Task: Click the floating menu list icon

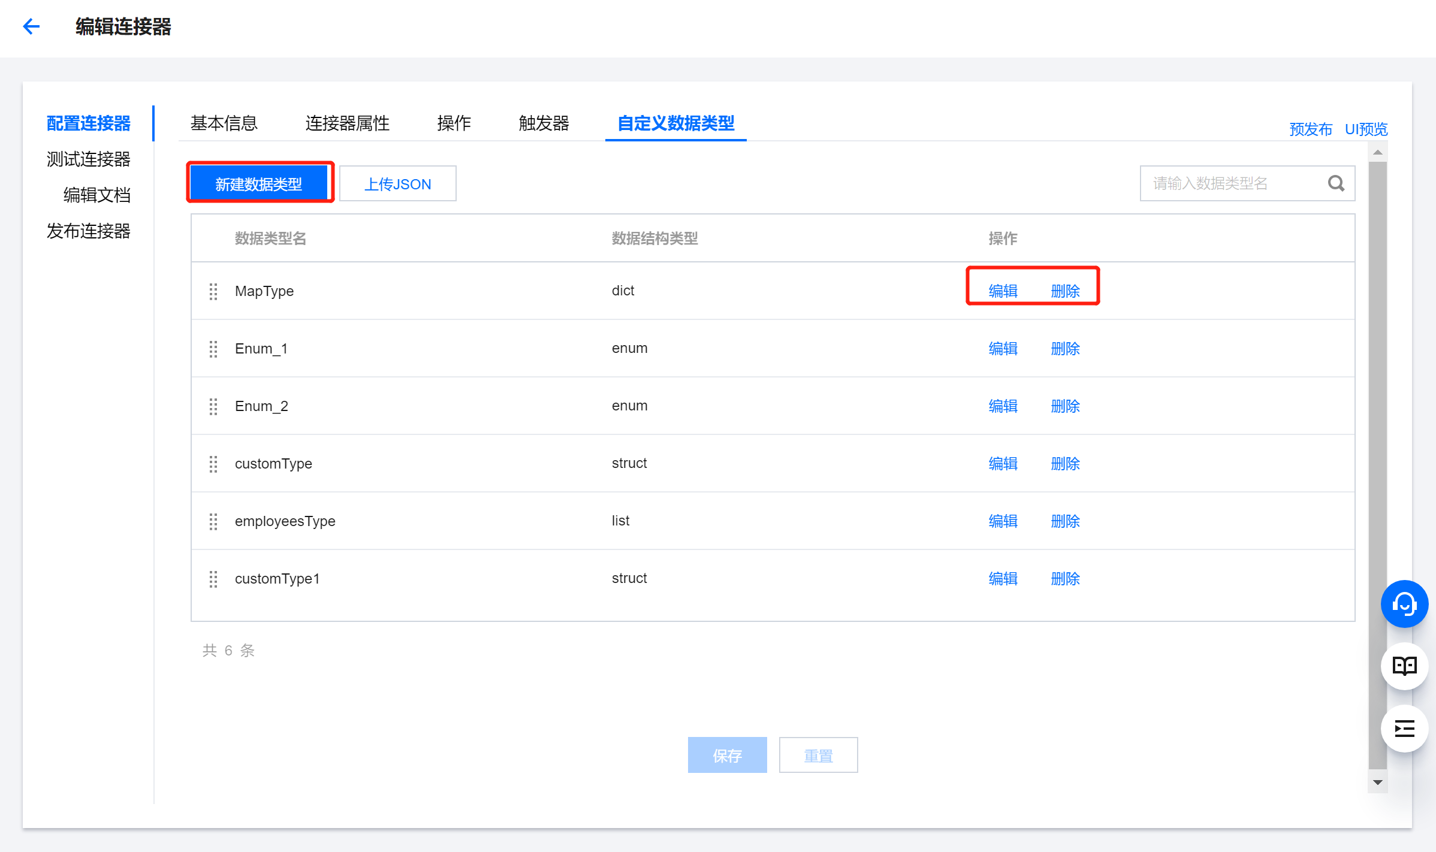Action: point(1404,729)
